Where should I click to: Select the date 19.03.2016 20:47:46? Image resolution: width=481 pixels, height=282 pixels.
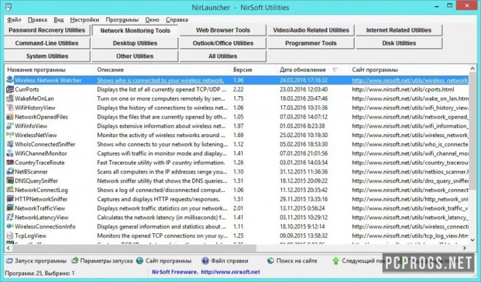(304, 99)
